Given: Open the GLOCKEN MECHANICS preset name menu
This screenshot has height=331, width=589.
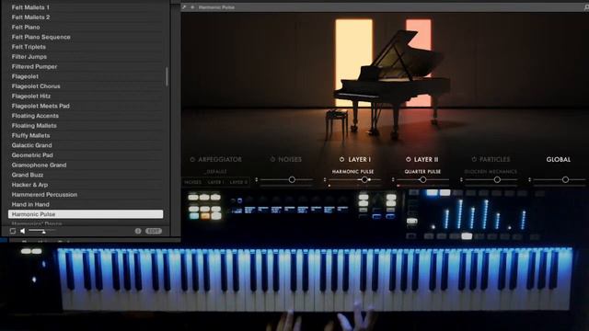Looking at the screenshot, I should pos(491,172).
